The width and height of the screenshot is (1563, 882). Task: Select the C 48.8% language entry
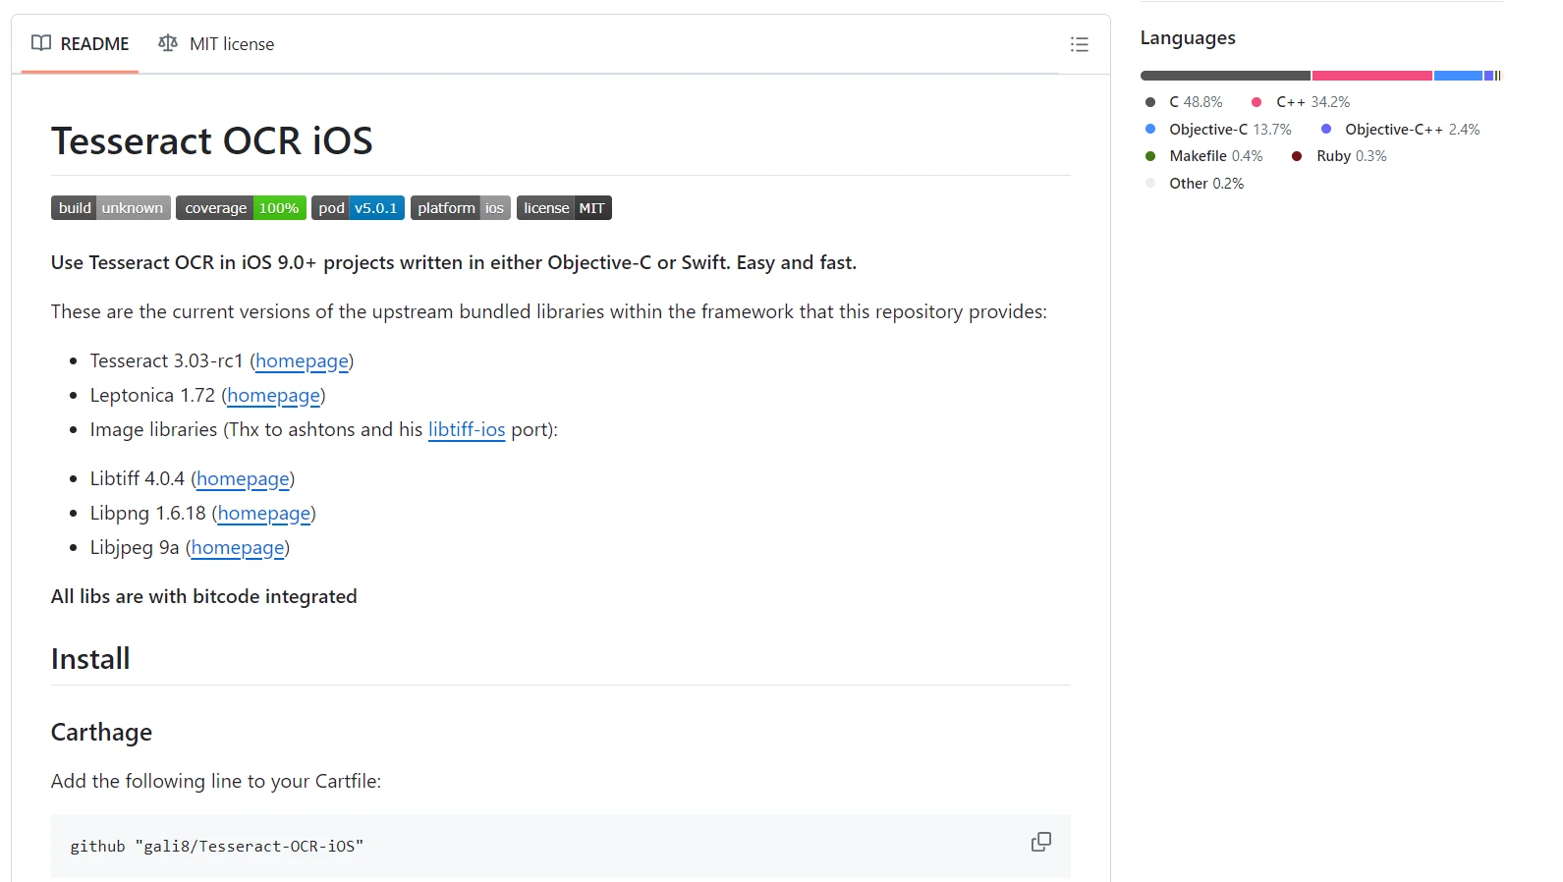pos(1195,102)
